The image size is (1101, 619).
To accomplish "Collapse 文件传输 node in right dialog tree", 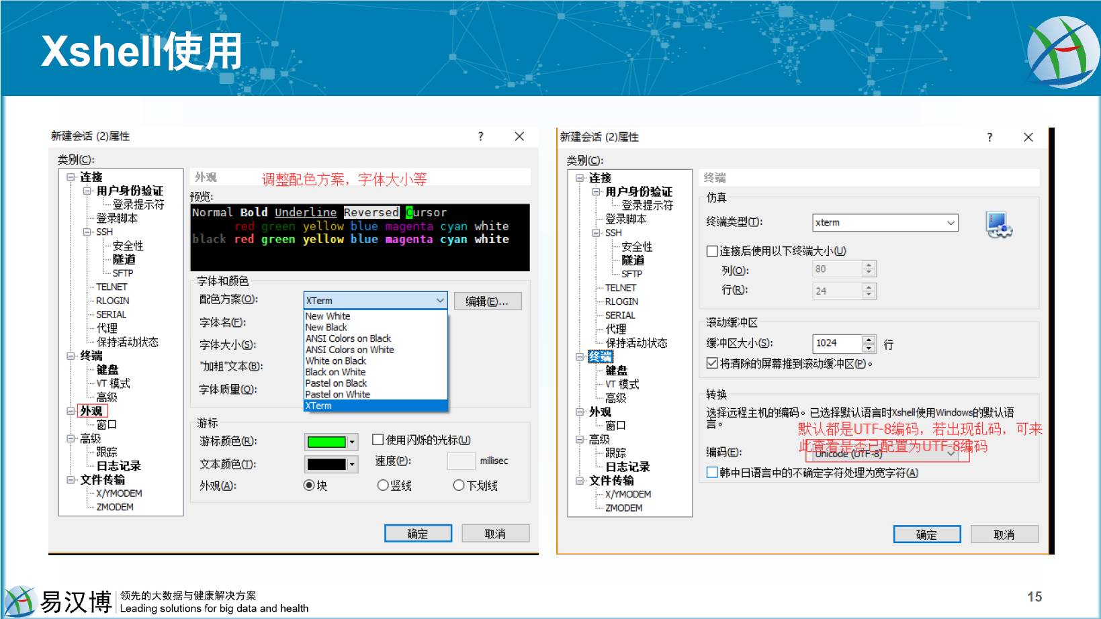I will [x=580, y=481].
